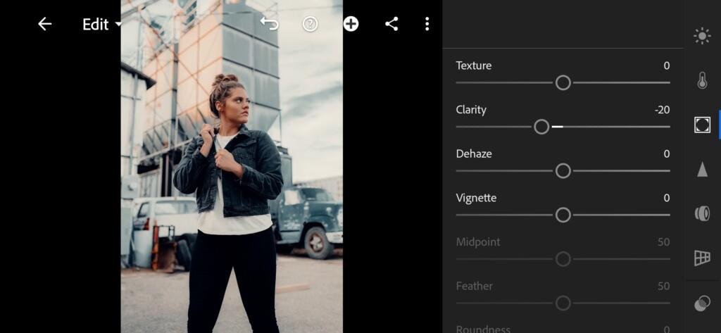Share the photo

click(x=391, y=24)
